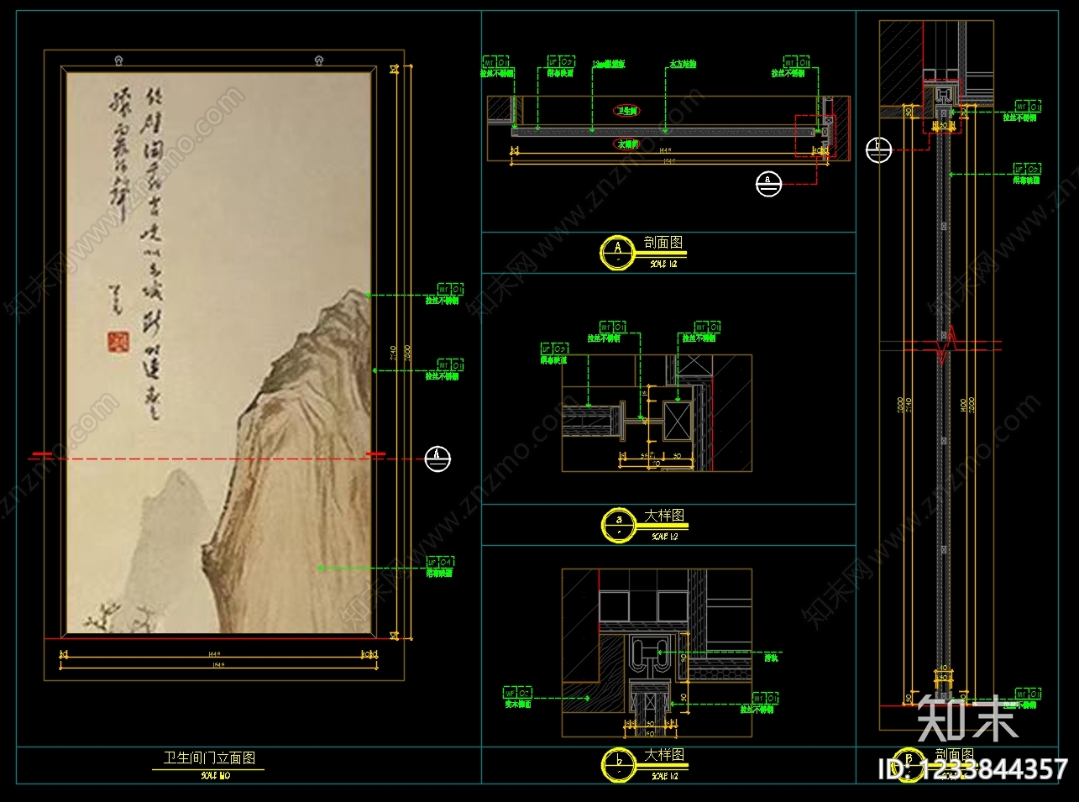Select the red-circled 衣帽间 room label
The height and width of the screenshot is (802, 1079).
pyautogui.click(x=628, y=144)
